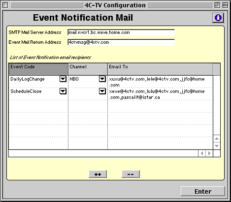
Task: Remove a row with the -- button
Action: coord(131,174)
